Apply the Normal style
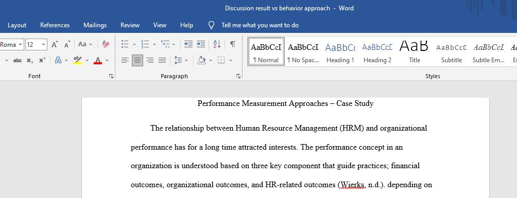The image size is (517, 198). pyautogui.click(x=266, y=51)
